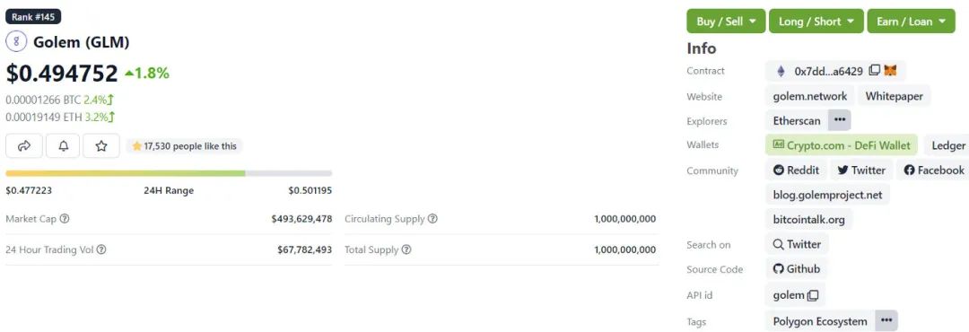Viewport: 969px width, 332px height.
Task: Click the 24H Range progress bar
Action: (169, 173)
